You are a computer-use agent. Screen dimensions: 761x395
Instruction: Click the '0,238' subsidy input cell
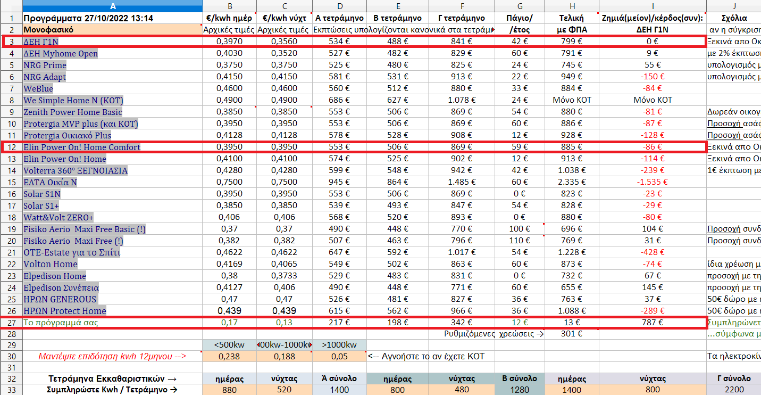pyautogui.click(x=229, y=357)
